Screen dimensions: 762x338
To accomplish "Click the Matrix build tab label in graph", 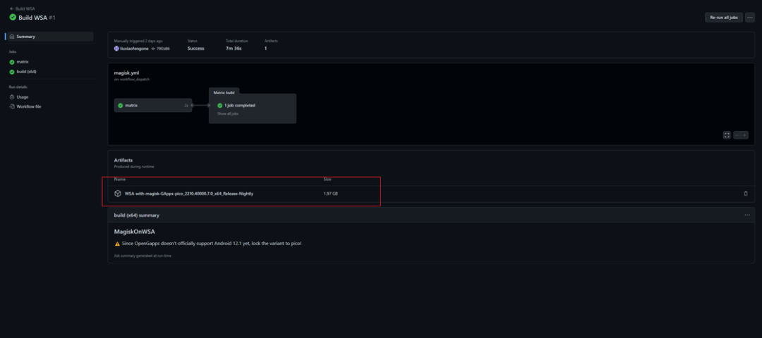I will [224, 93].
